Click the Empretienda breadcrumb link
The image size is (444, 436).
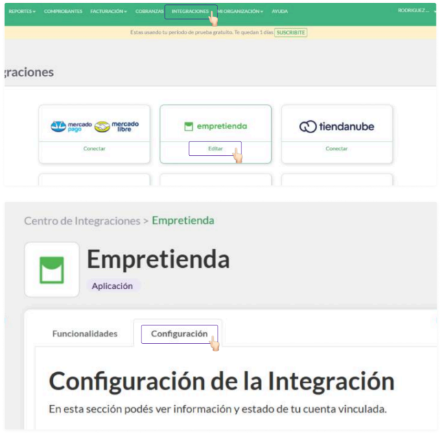(x=183, y=220)
